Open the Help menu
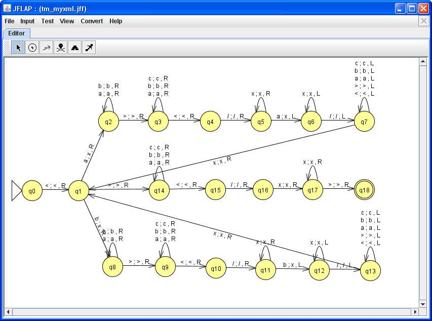Image resolution: width=432 pixels, height=321 pixels. coord(116,21)
